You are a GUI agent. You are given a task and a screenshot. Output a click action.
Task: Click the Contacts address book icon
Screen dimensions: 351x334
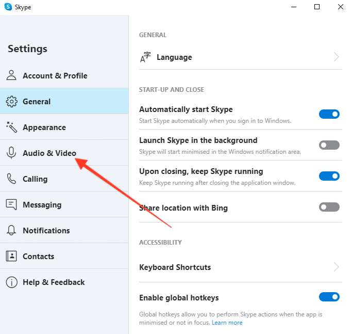tap(11, 256)
